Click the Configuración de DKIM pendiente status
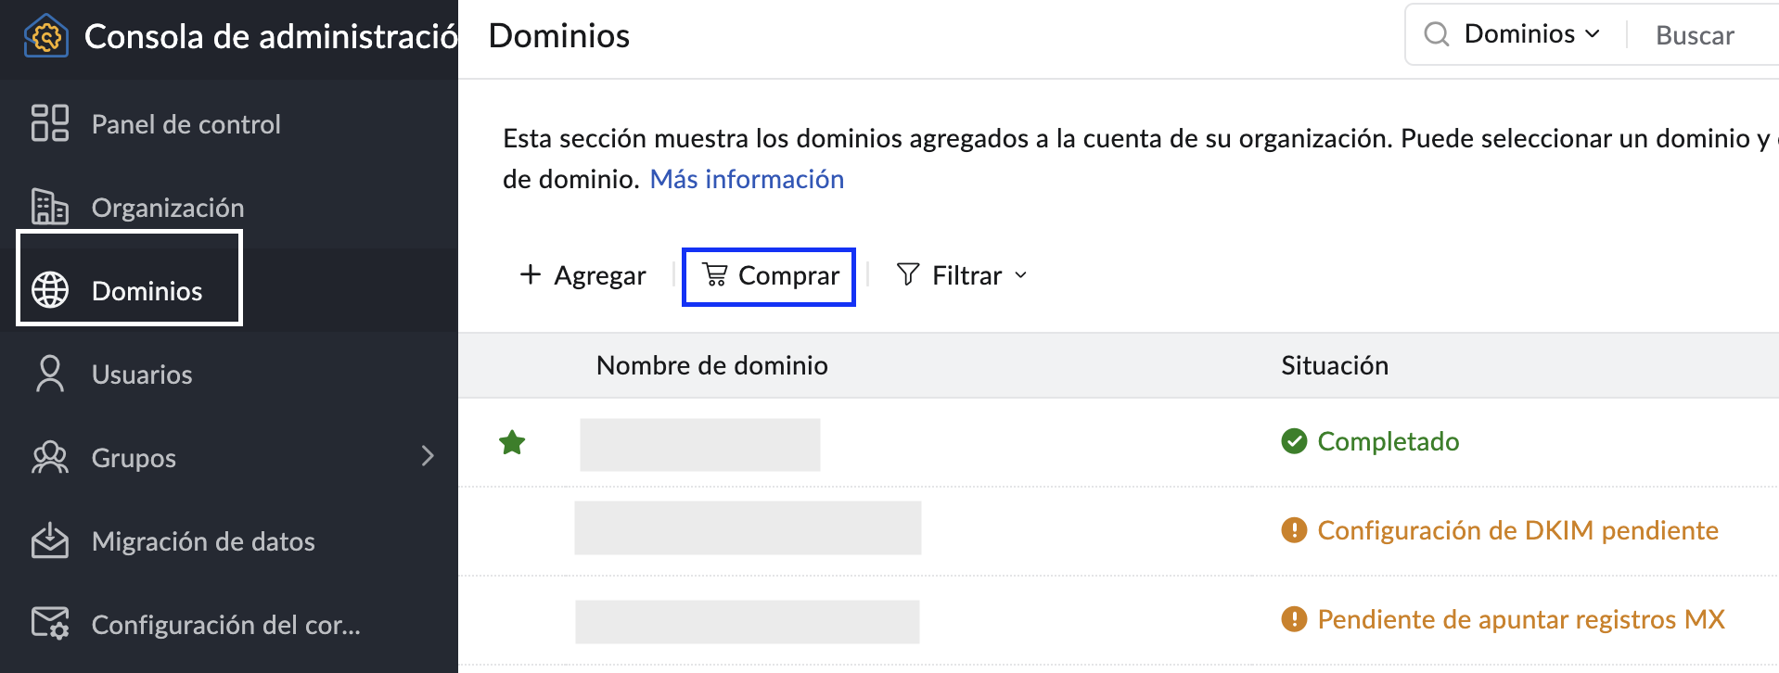Viewport: 1779px width, 673px height. 1517,530
